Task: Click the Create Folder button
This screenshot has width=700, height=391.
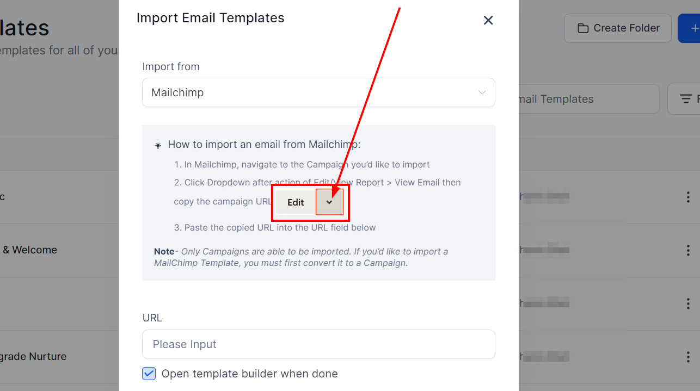Action: pyautogui.click(x=618, y=28)
